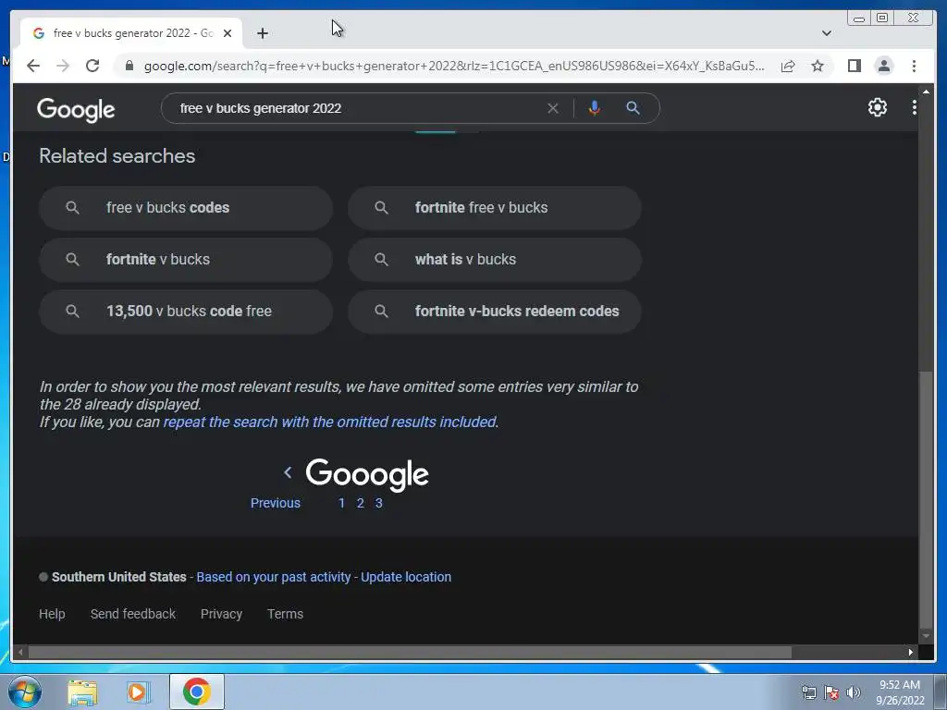Click the horizontal scrollbar thumb

(410, 652)
